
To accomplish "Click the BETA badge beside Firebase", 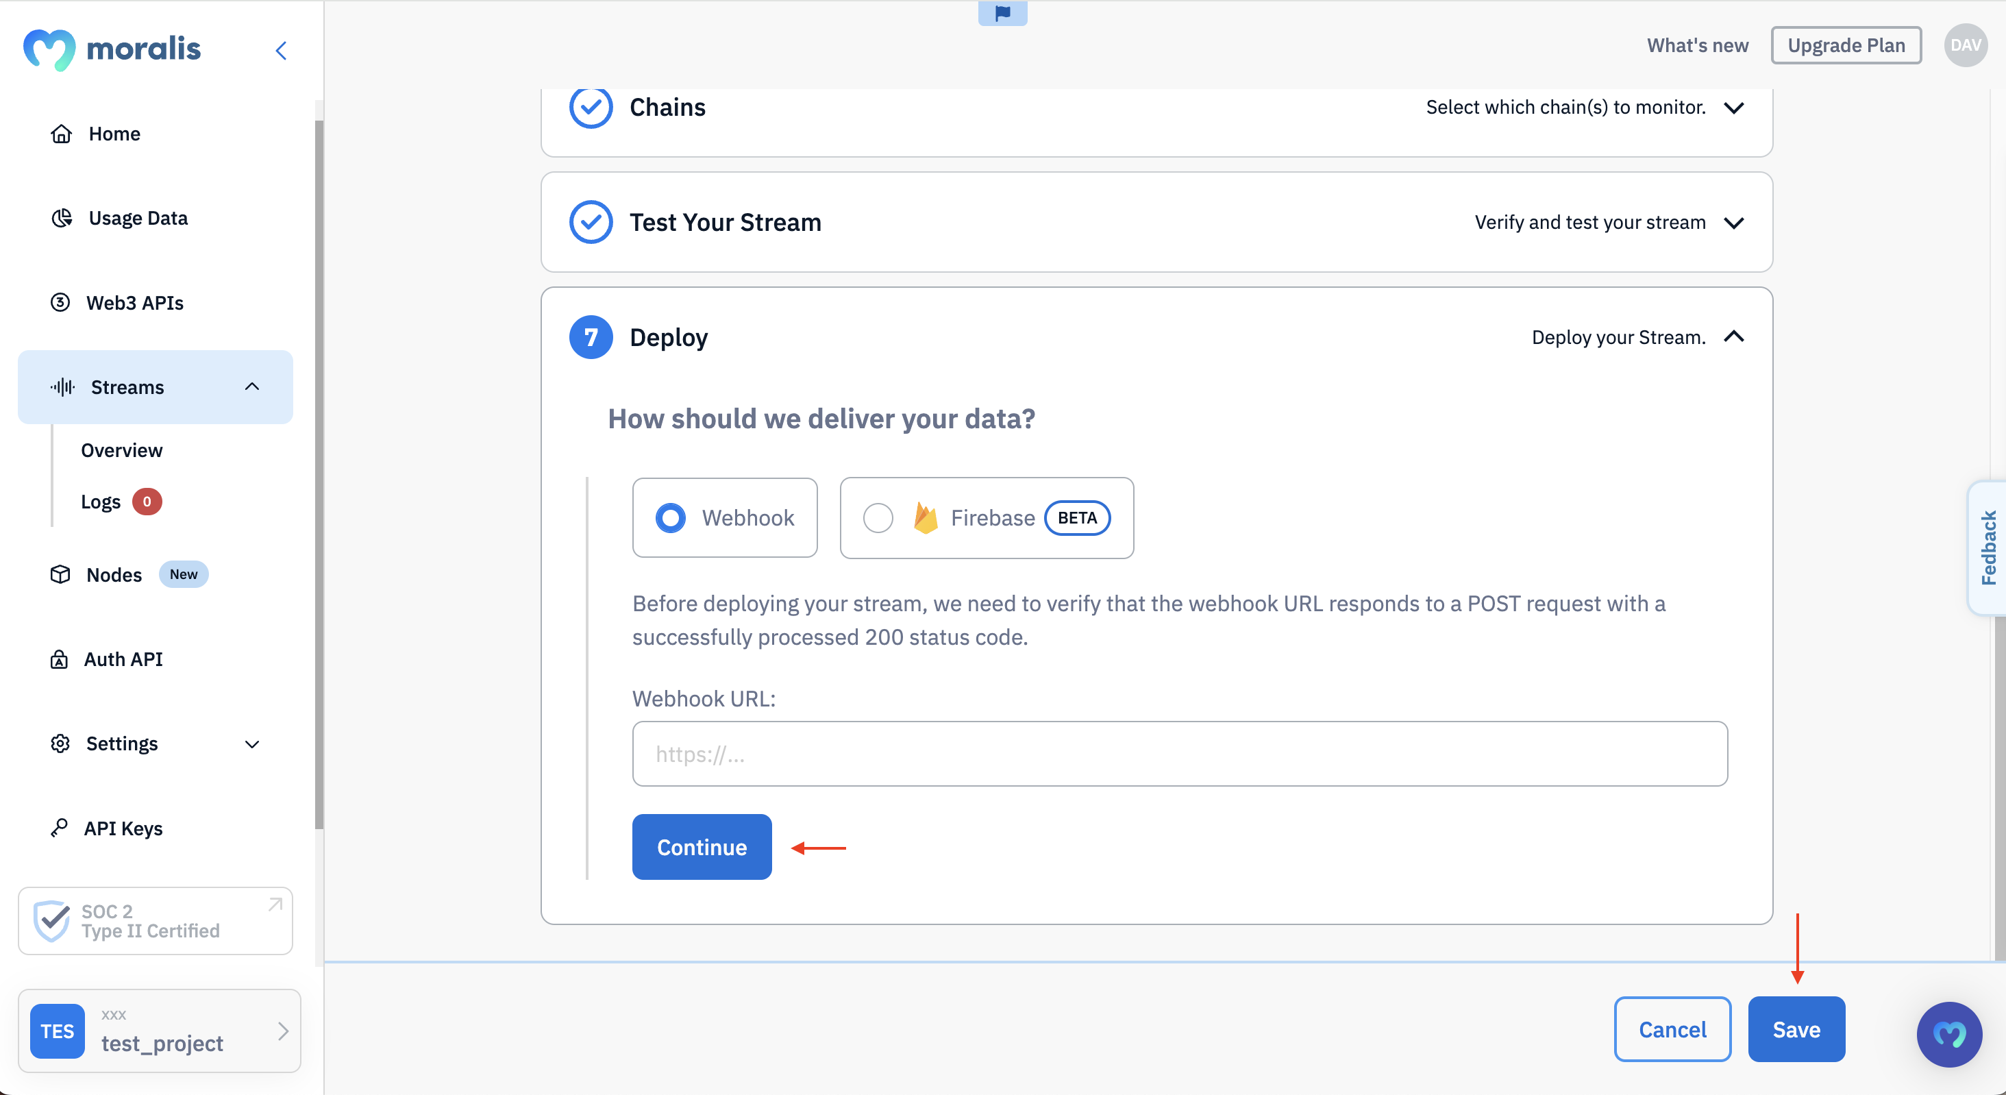I will coord(1077,518).
